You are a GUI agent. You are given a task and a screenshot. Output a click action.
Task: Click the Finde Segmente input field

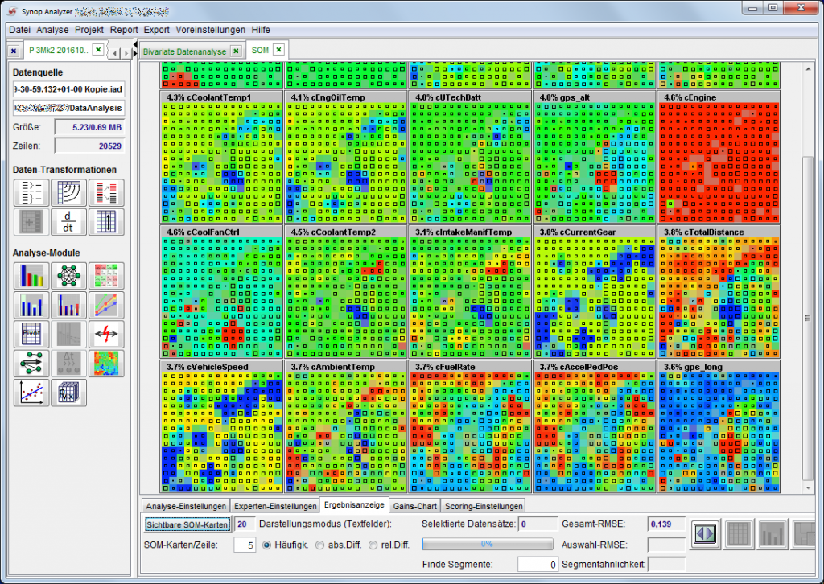tap(538, 565)
